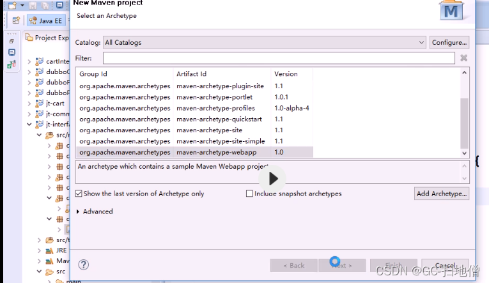This screenshot has height=283, width=489.
Task: Click the description box scroll-down arrow
Action: [x=464, y=178]
